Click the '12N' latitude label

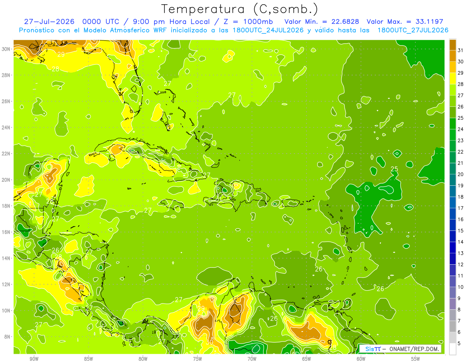pos(7,284)
